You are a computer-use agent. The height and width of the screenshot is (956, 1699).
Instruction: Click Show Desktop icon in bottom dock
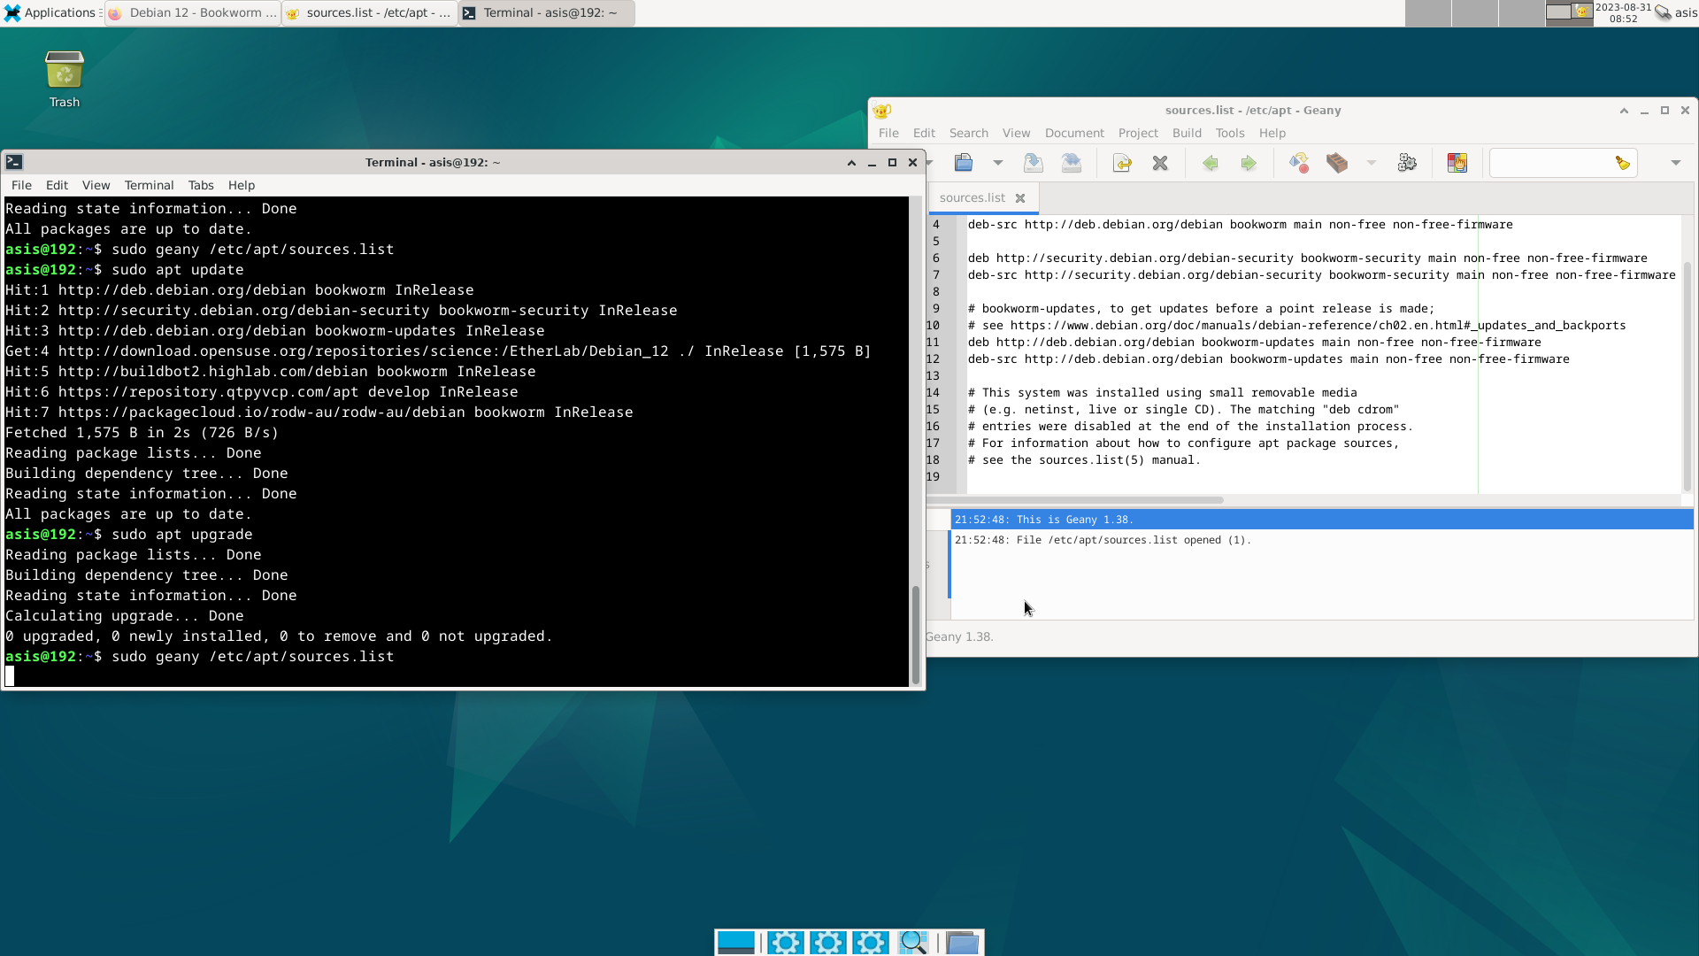(x=736, y=943)
